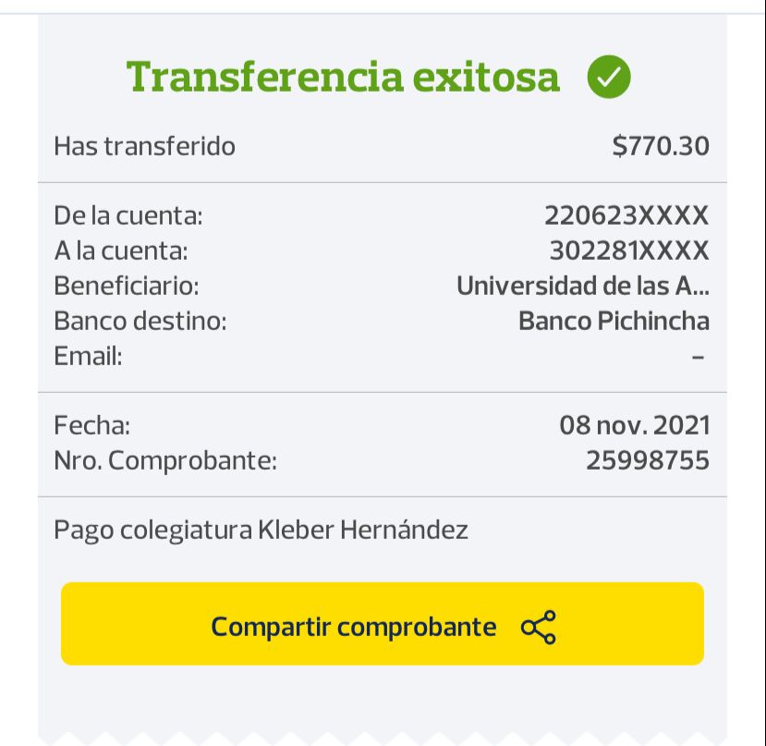Select source account number 220623XXXX
Viewport: 766px width, 746px height.
pos(626,215)
